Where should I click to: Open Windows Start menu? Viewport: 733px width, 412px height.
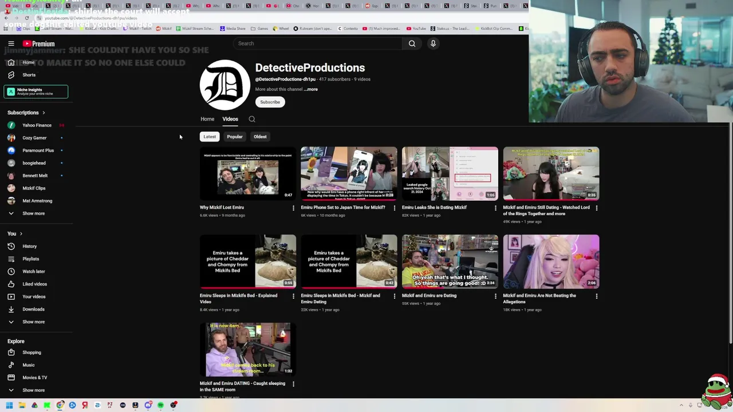click(9, 405)
